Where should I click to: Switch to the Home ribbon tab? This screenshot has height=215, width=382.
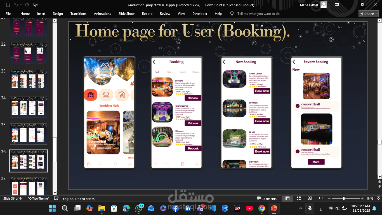click(25, 13)
